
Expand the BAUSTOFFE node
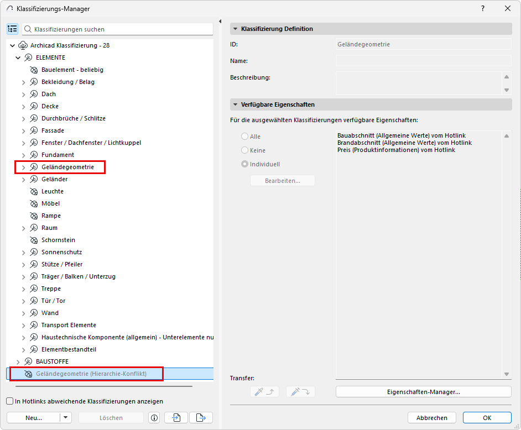[x=18, y=362]
